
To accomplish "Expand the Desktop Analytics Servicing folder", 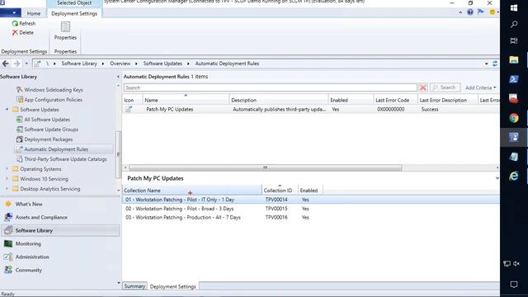I will point(7,189).
